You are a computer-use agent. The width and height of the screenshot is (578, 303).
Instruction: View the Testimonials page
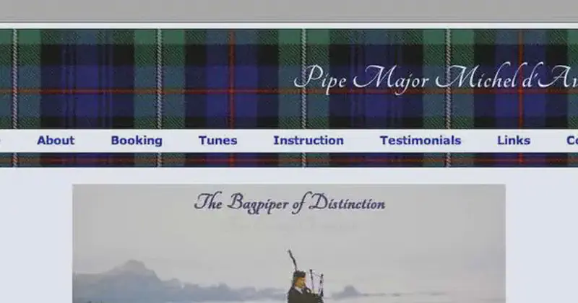(x=420, y=140)
